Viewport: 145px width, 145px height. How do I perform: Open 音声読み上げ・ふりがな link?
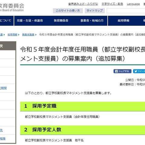coord(83,4)
